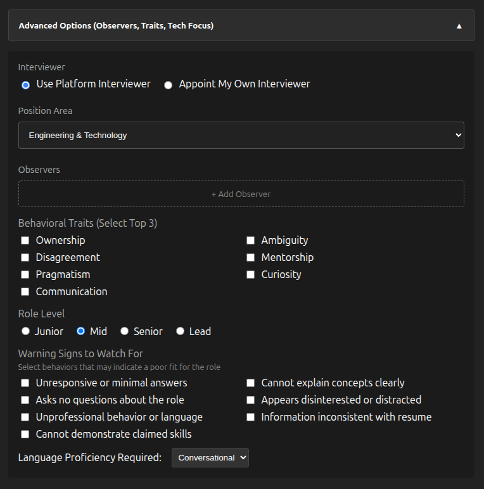484x489 pixels.
Task: Tick the Pragmatism trait checkbox
Action: (25, 275)
